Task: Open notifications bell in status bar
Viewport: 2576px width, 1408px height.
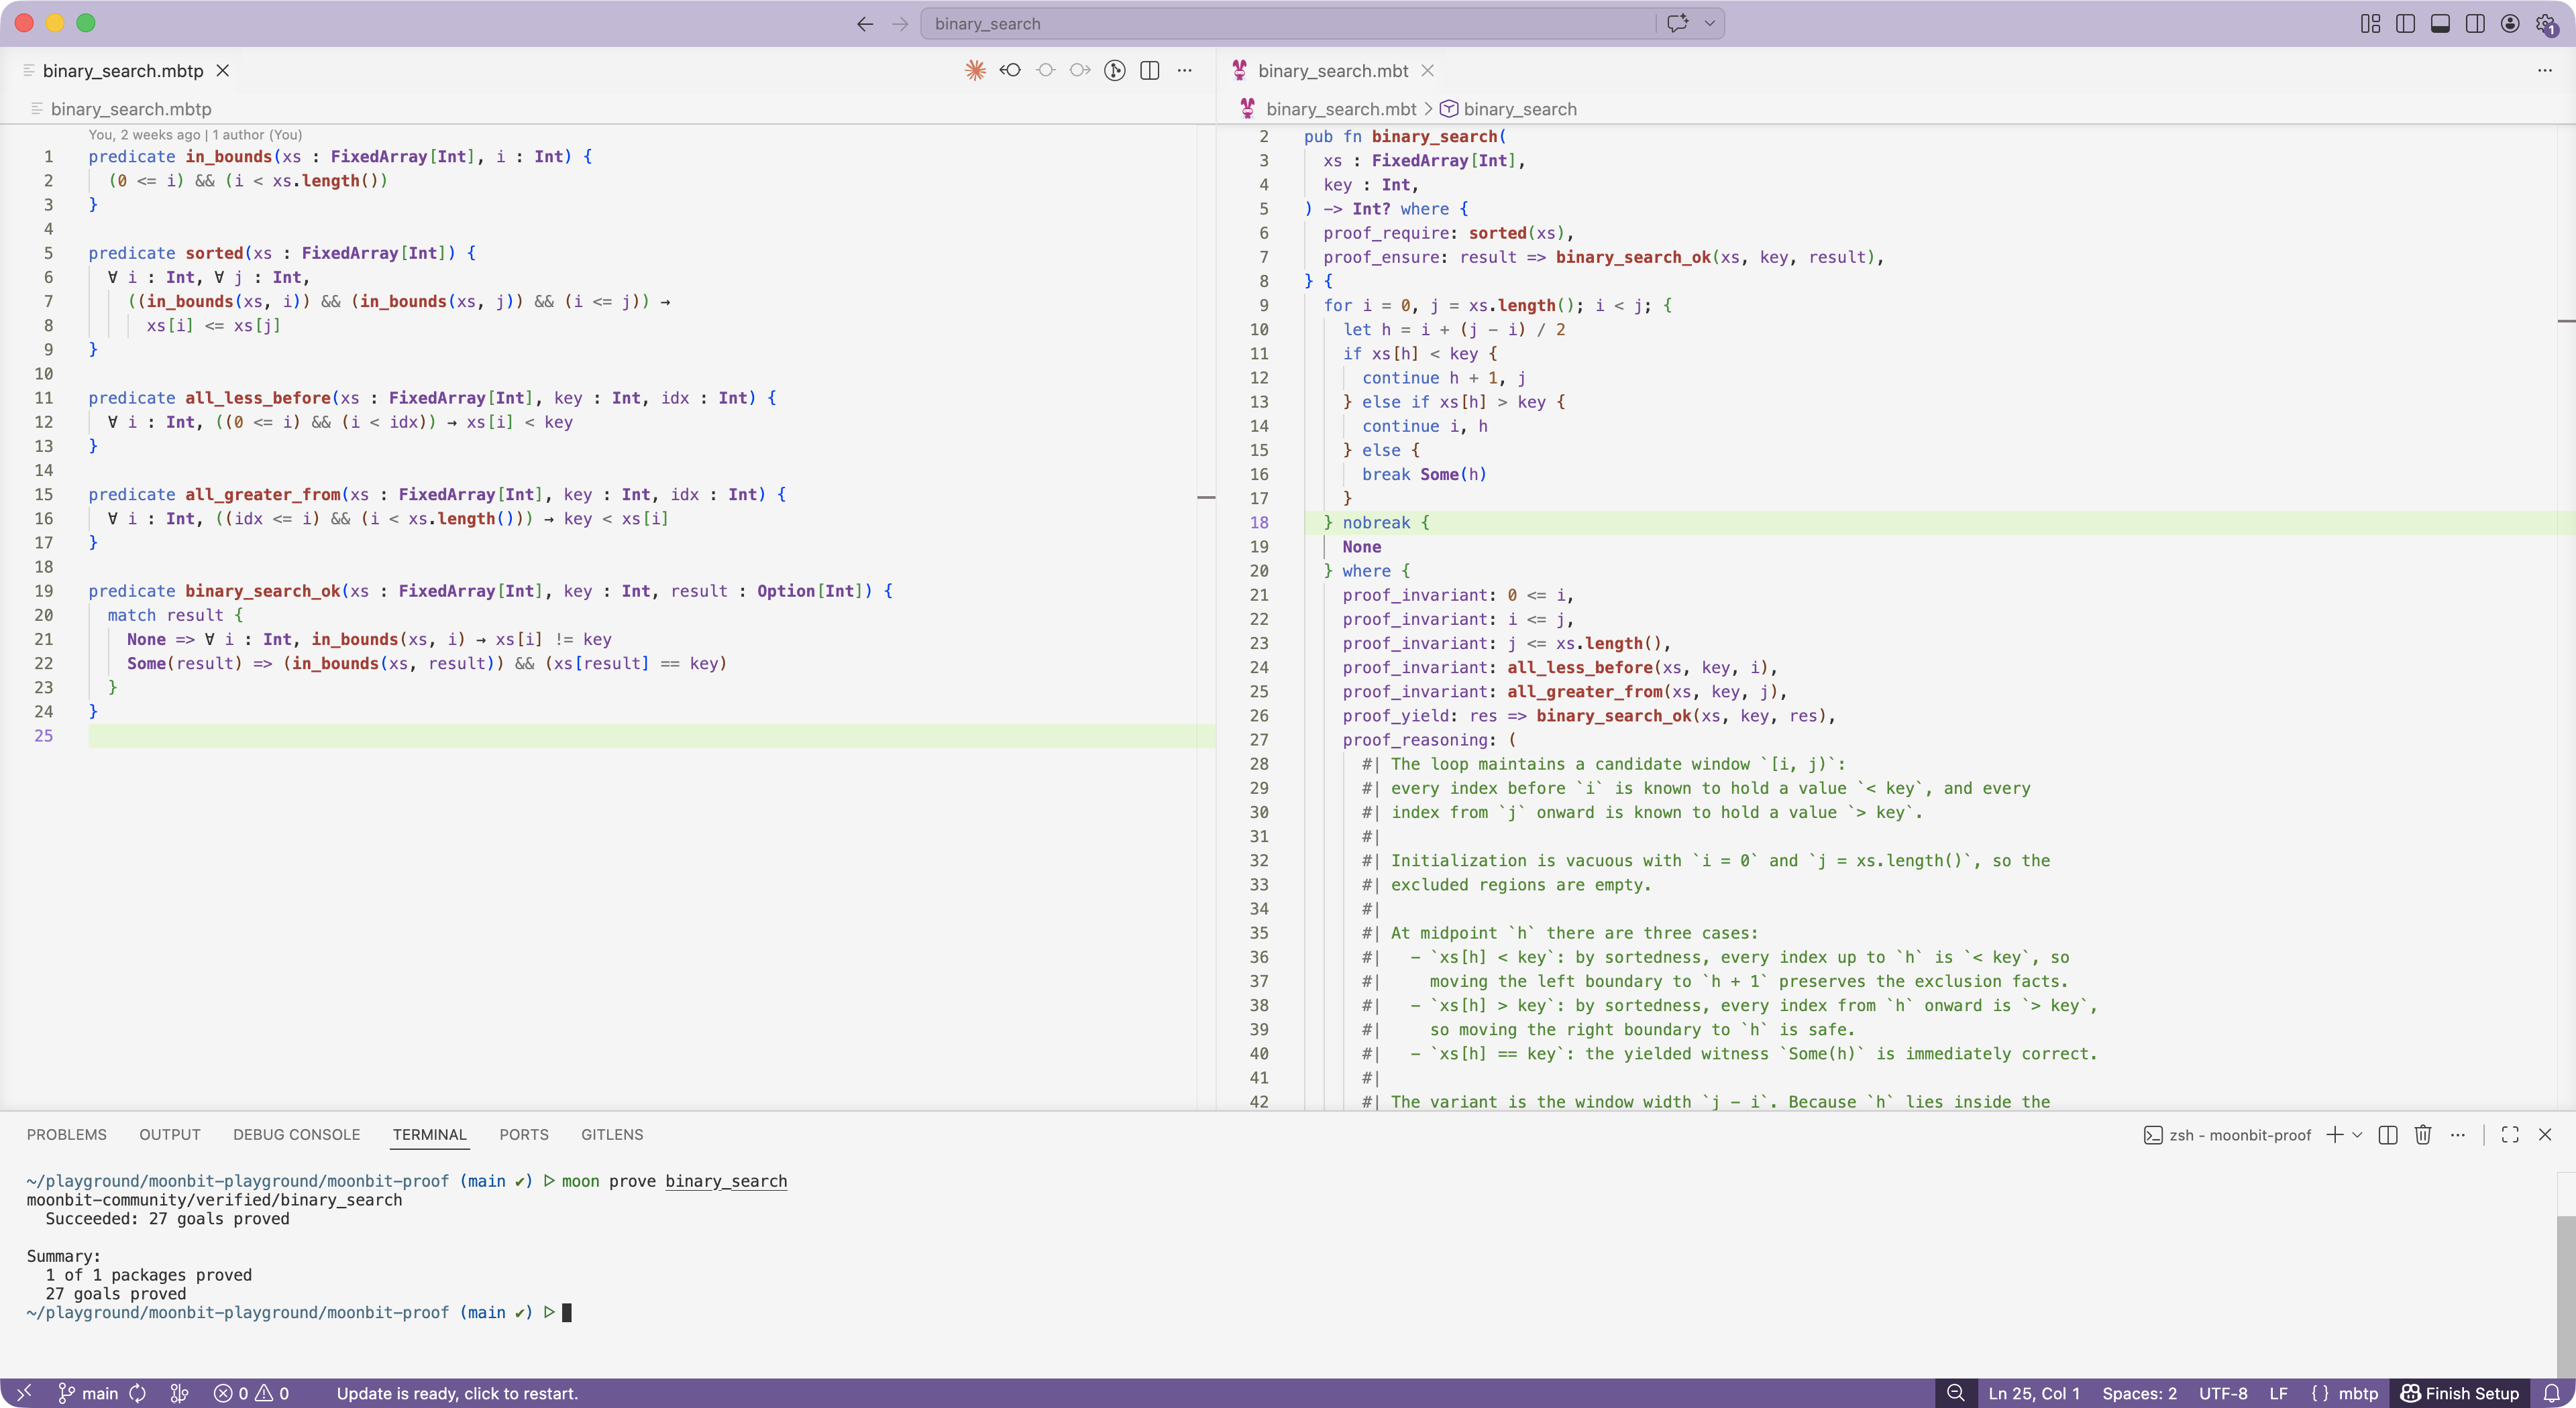Action: point(2551,1393)
